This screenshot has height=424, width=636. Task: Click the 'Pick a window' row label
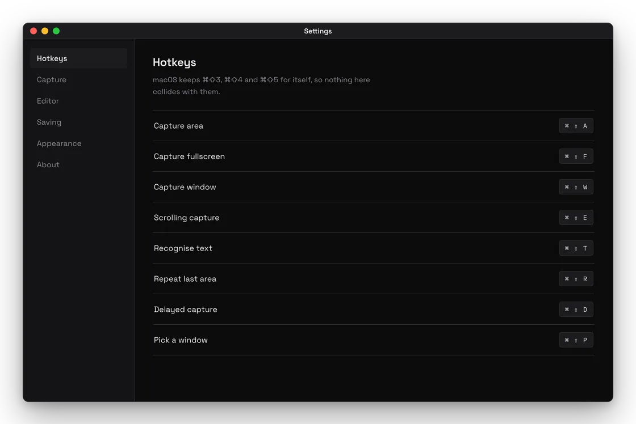[181, 340]
